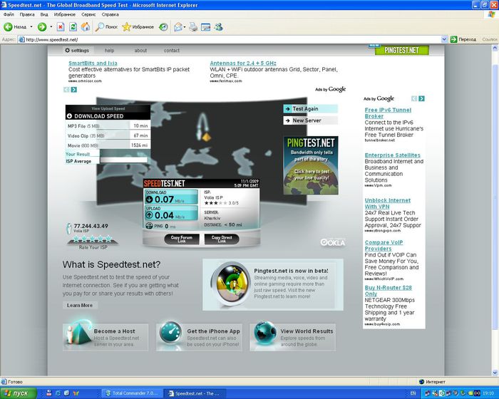Go forward with the green arrow button
The image size is (499, 399).
42,27
